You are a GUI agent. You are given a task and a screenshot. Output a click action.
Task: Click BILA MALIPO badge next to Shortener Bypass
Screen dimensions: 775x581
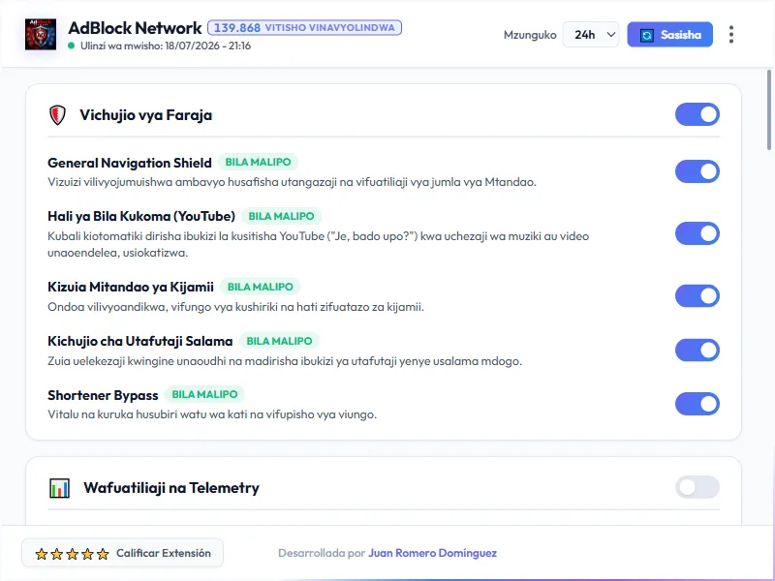tap(204, 394)
